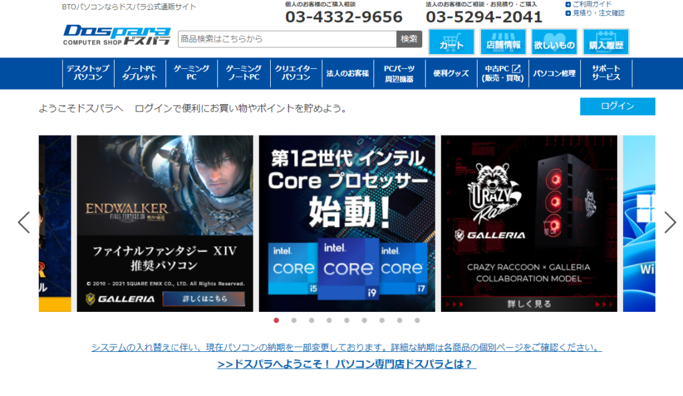This screenshot has height=396, width=683.
Task: Open the ノートPC タブレット menu
Action: (x=140, y=73)
